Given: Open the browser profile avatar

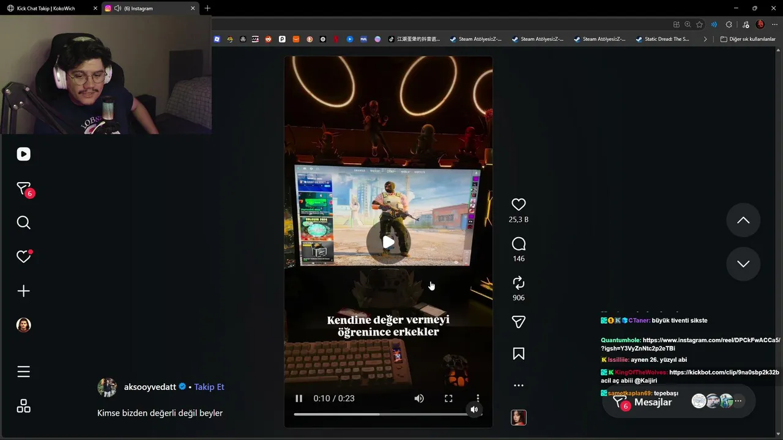Looking at the screenshot, I should coord(760,24).
